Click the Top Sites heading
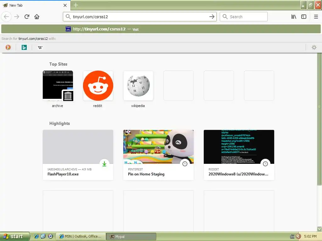 [58, 64]
